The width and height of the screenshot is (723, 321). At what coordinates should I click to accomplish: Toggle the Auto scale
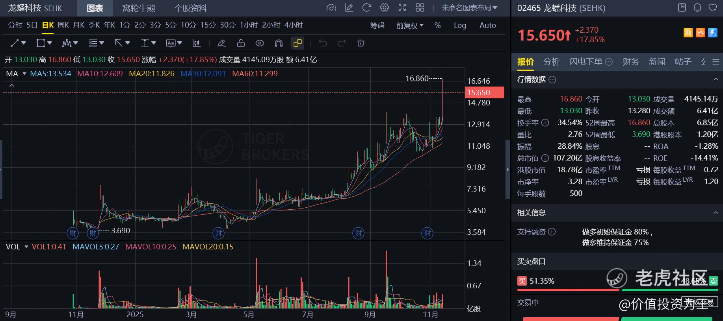(488, 26)
